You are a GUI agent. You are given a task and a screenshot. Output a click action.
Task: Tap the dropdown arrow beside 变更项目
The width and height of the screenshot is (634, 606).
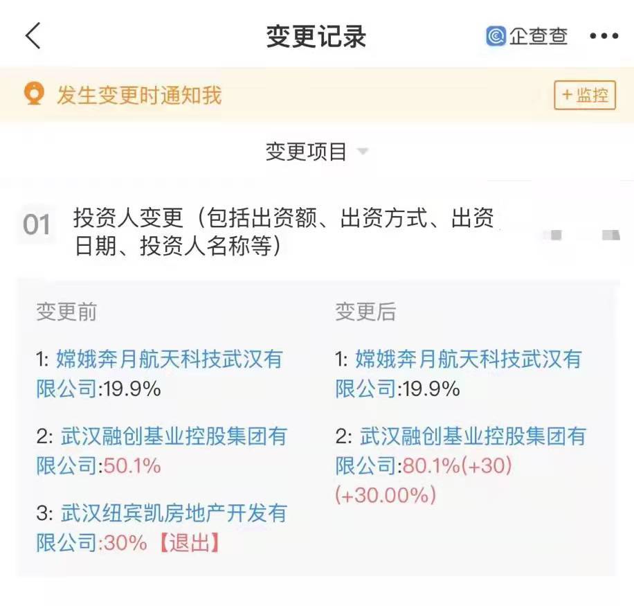pyautogui.click(x=363, y=152)
